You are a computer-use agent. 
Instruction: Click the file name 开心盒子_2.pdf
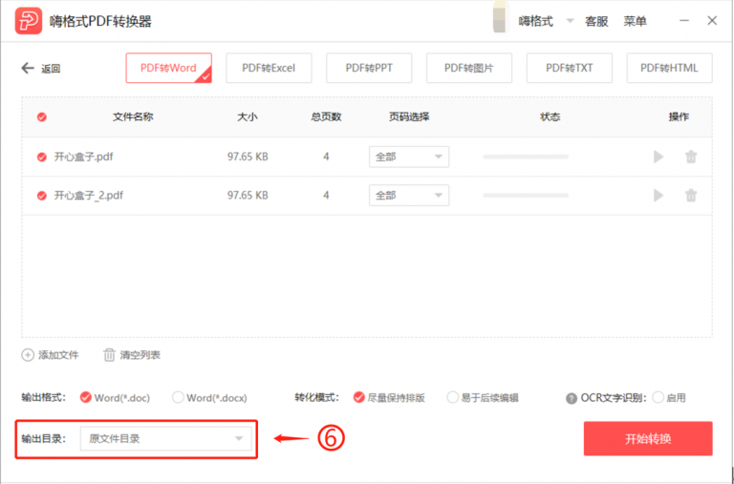pos(89,196)
